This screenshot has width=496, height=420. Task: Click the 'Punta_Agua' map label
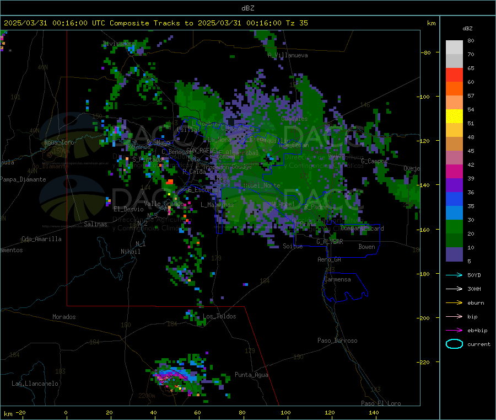[251, 375]
